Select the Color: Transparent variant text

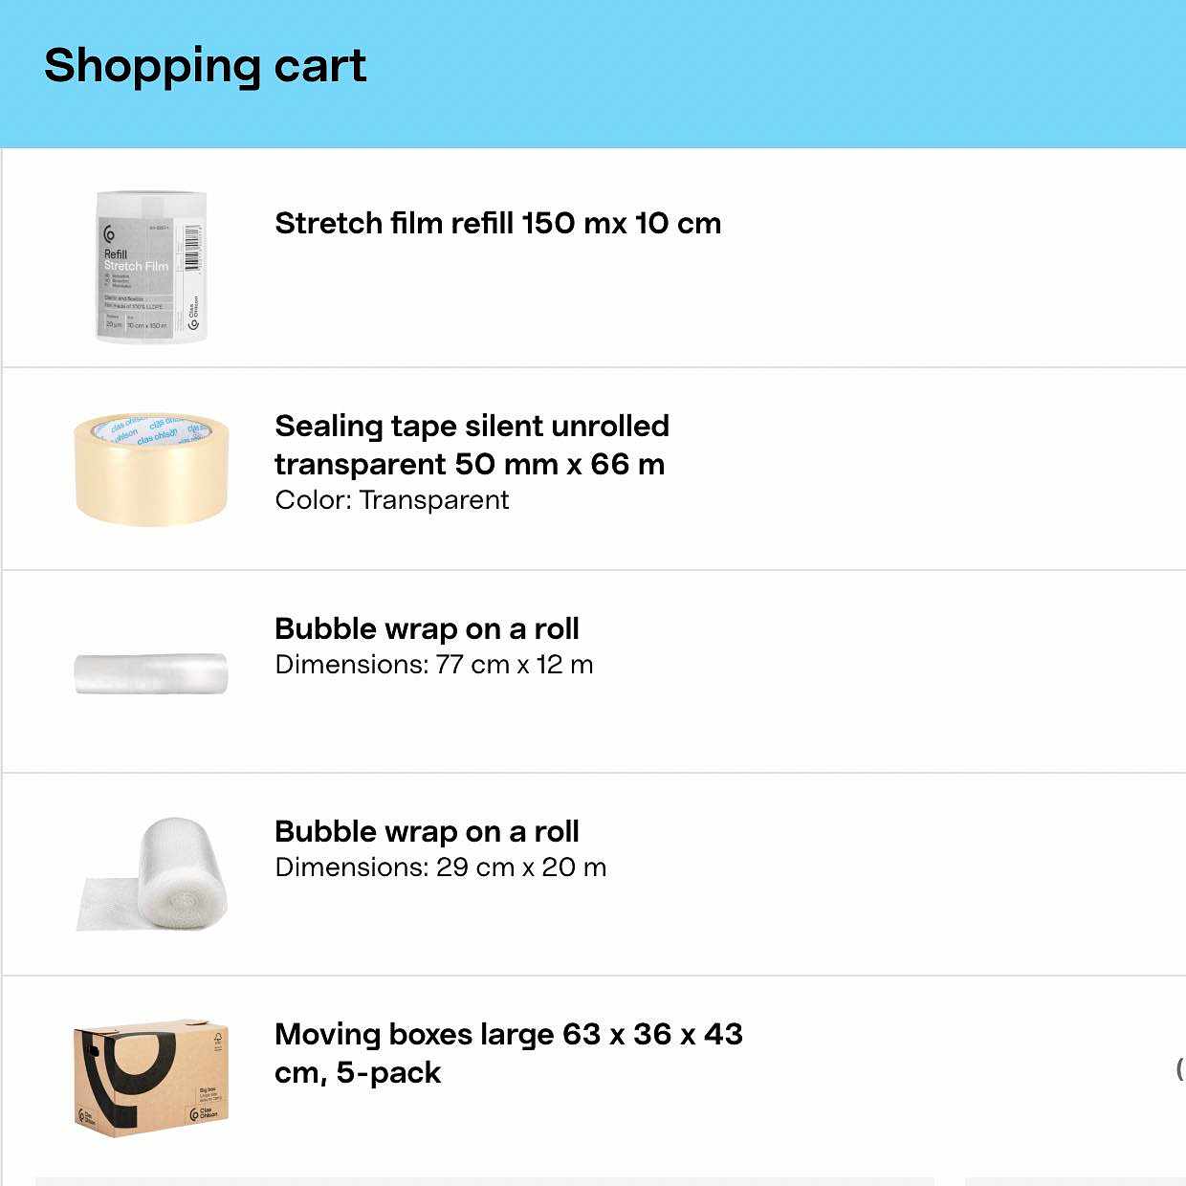[x=391, y=500]
